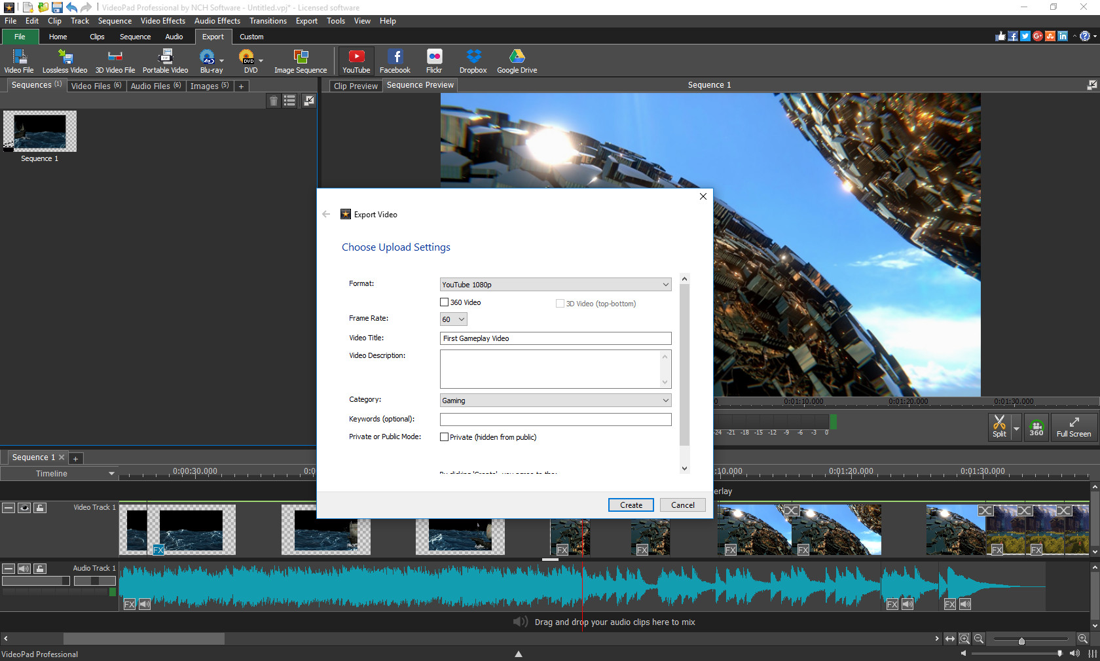Click the Create button to upload
Viewport: 1100px width, 661px height.
point(630,505)
